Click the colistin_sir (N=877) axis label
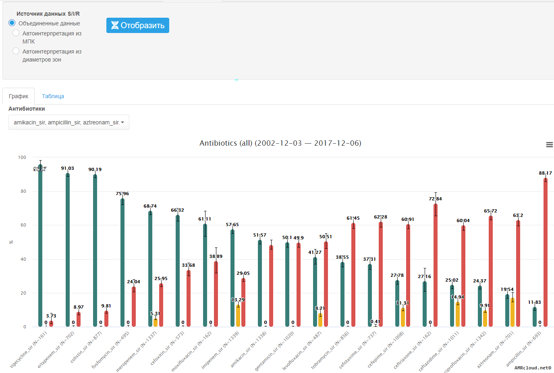The image size is (554, 373). pos(86,347)
